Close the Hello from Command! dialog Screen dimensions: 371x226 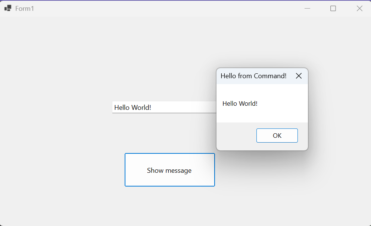[299, 76]
